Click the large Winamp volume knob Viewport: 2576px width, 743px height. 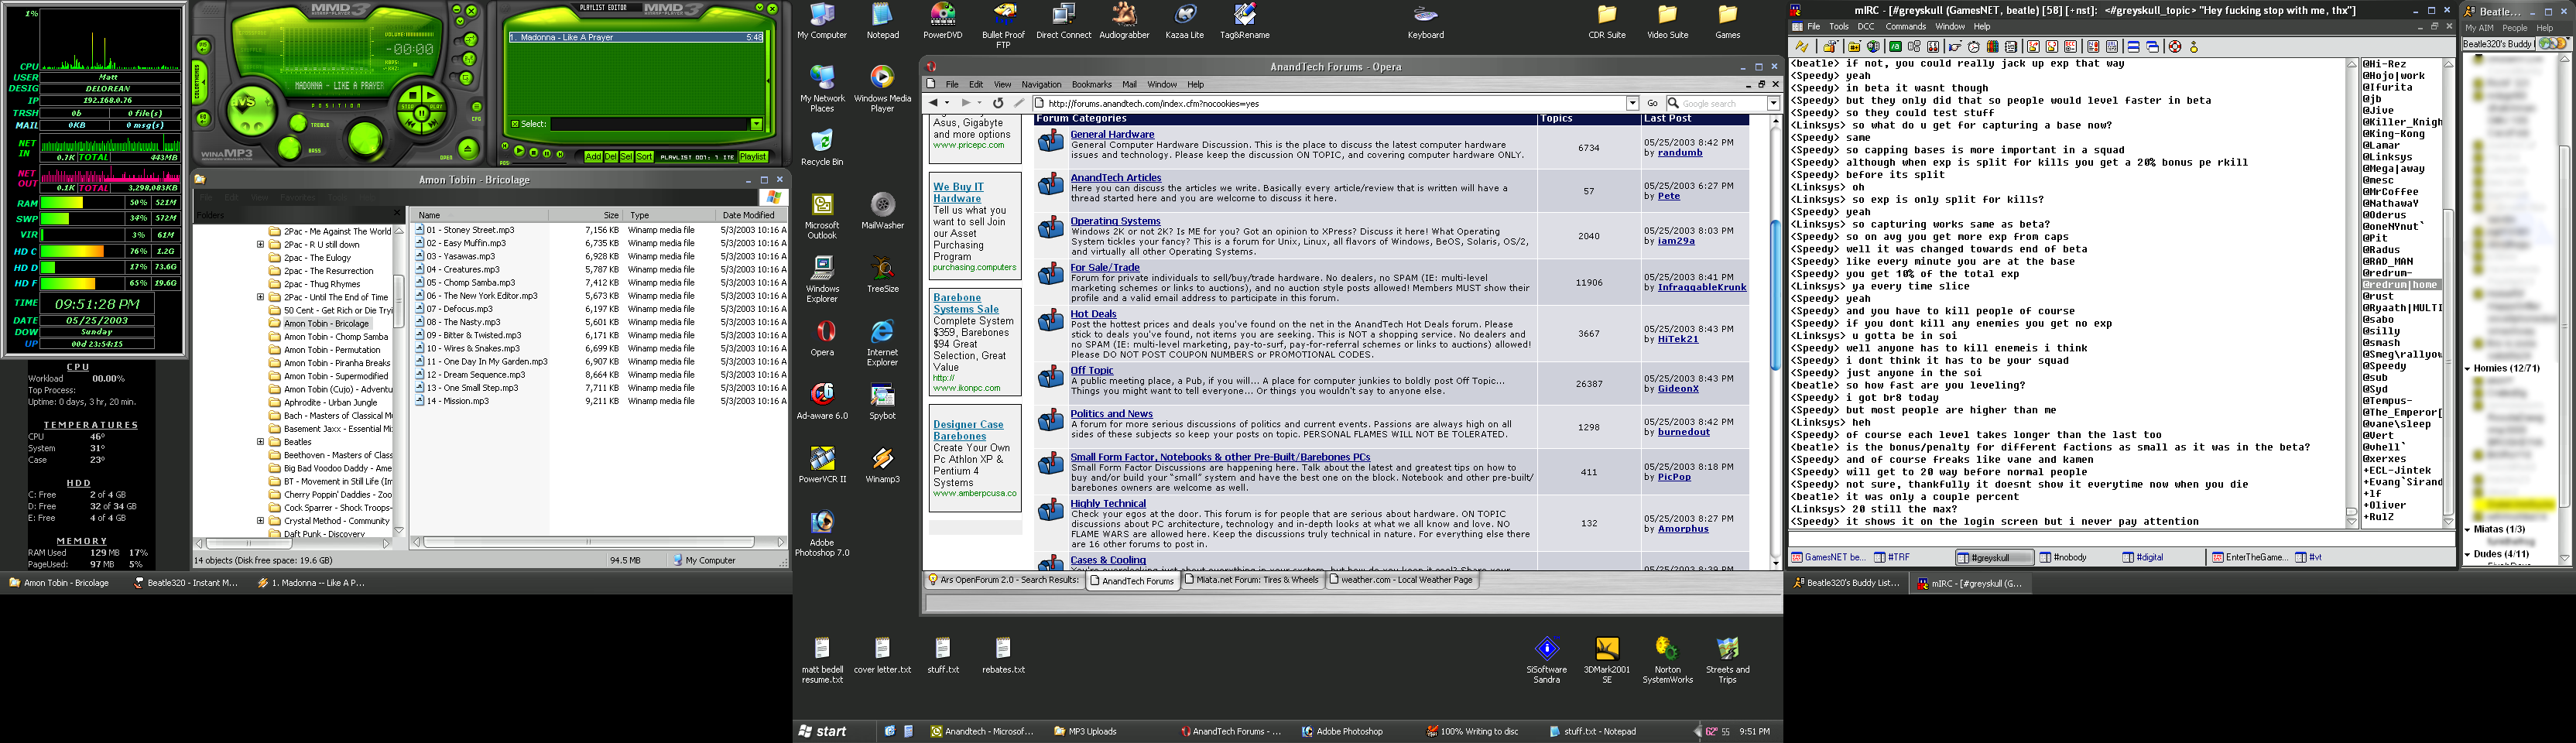[365, 139]
